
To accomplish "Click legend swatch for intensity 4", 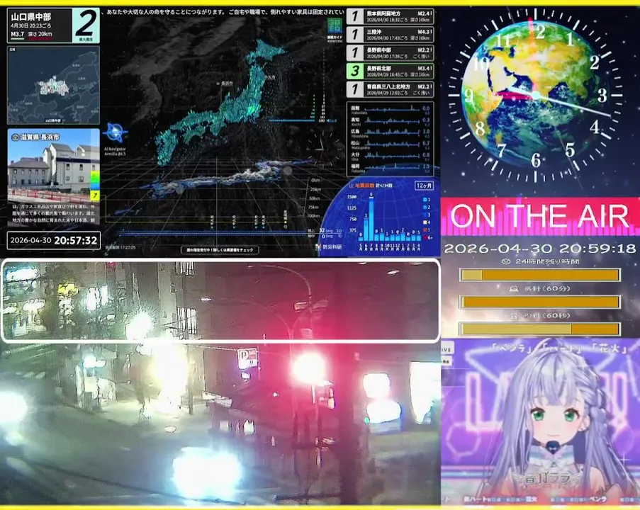I will tap(425, 222).
